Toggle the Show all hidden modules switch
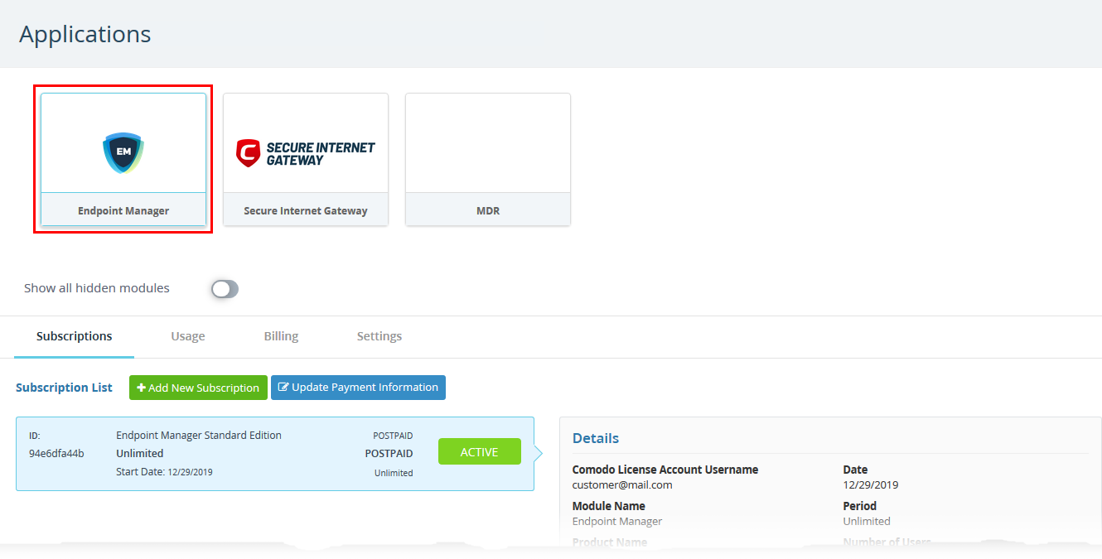 click(x=225, y=288)
